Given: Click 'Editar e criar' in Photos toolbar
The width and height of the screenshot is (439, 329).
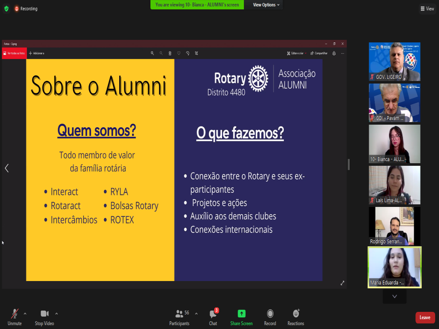Looking at the screenshot, I should coord(296,53).
